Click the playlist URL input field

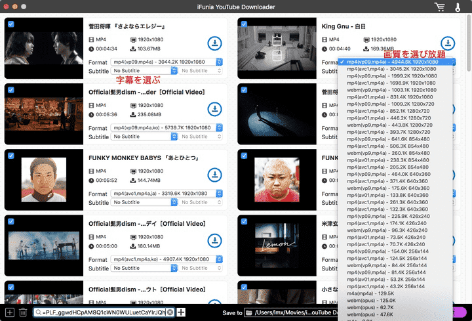[x=104, y=312]
